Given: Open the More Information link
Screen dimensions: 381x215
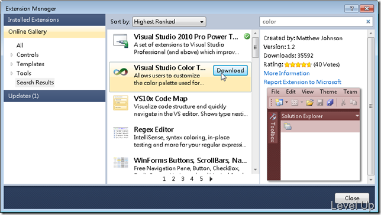Looking at the screenshot, I should [286, 73].
